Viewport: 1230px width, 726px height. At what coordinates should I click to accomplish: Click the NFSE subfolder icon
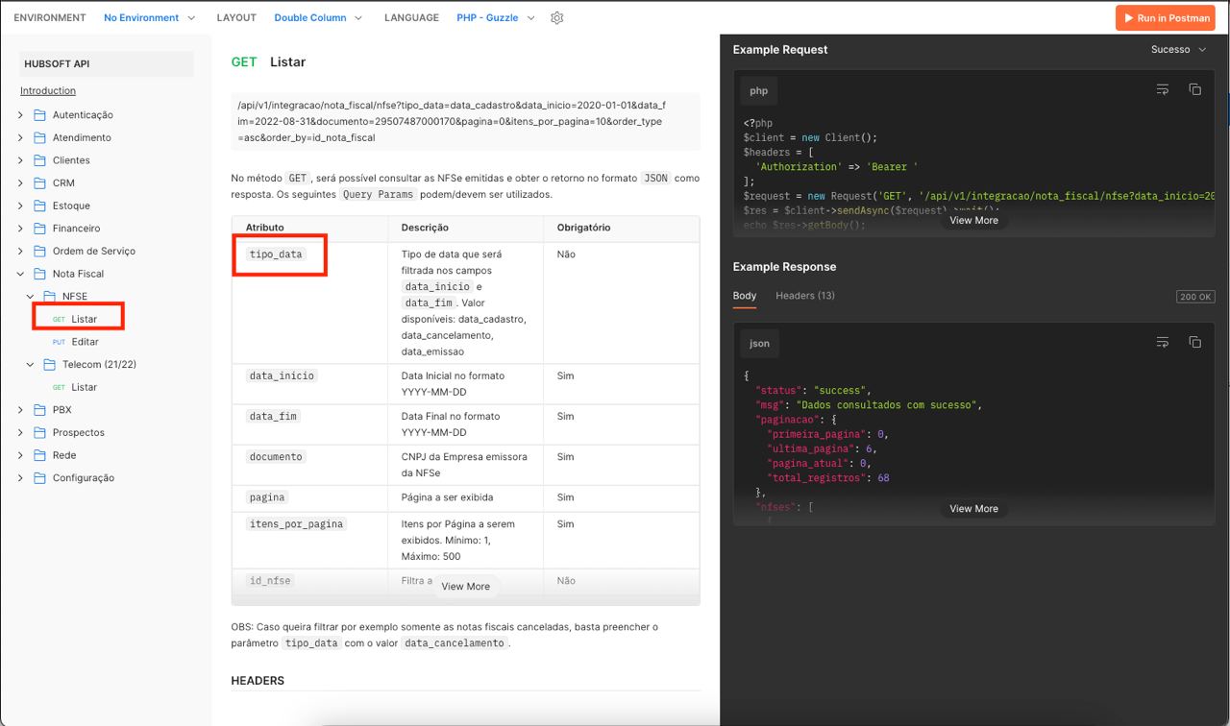pyautogui.click(x=49, y=297)
